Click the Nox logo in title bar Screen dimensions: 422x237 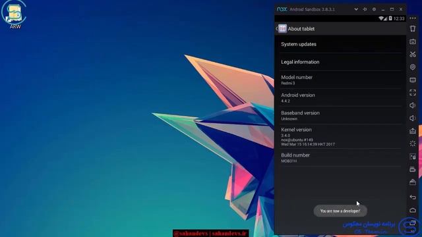[x=282, y=9]
